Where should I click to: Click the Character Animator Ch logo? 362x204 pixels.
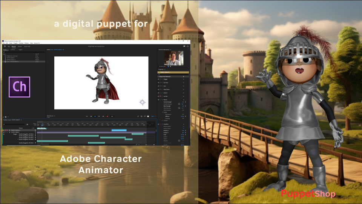[19, 87]
